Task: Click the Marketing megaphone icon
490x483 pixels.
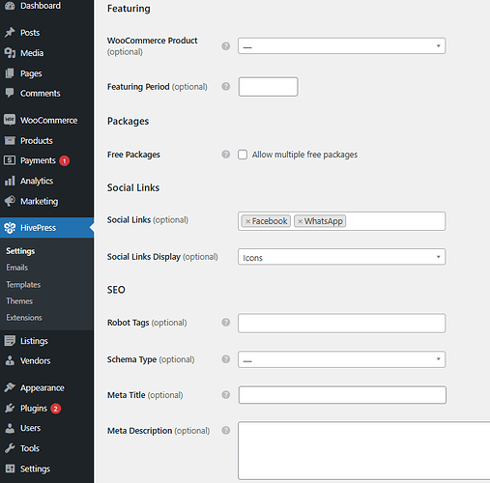Action: [10, 201]
